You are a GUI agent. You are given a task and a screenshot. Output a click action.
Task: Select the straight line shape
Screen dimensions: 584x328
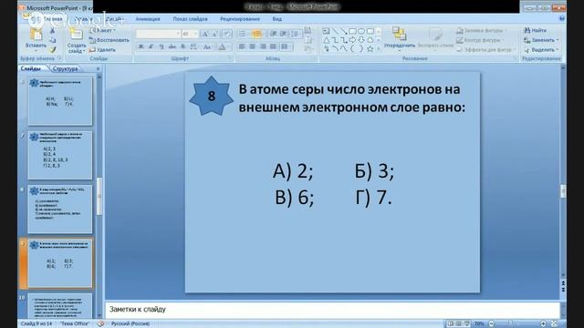335,31
